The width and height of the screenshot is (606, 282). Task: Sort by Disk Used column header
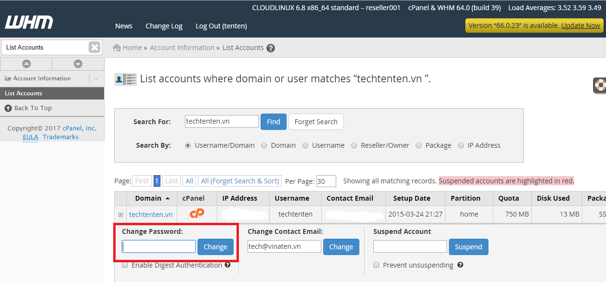pos(553,198)
